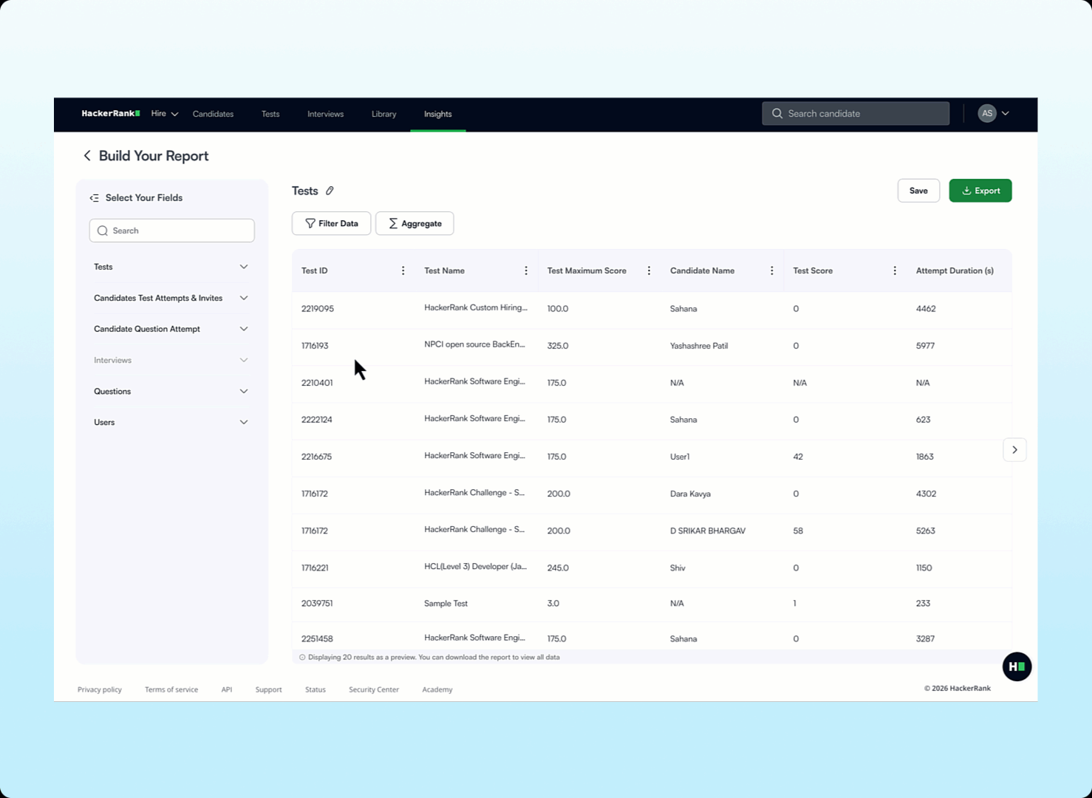Open the Status footer link

[x=315, y=689]
